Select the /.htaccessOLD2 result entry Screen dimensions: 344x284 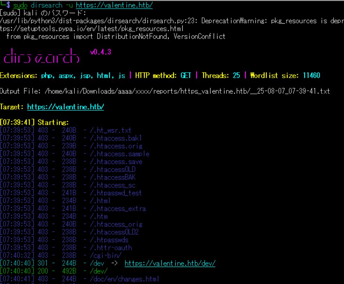click(x=114, y=232)
